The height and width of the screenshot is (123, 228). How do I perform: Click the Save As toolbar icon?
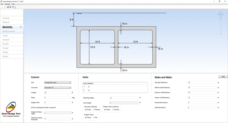10,7
